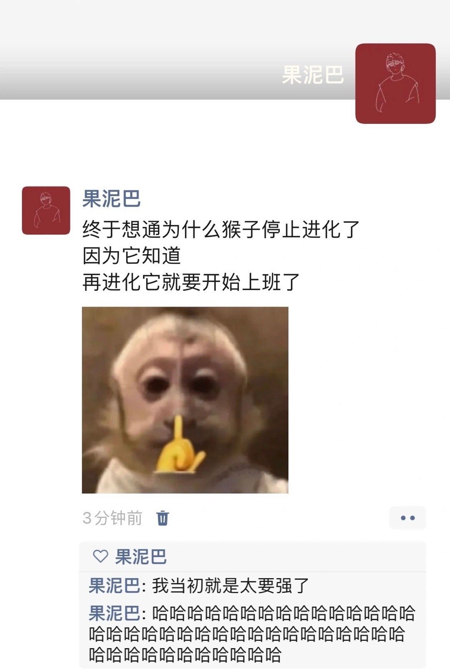Screen dimensions: 450x669
Task: Select the line 终于想通为什么猴子停止进化了
Action: [221, 229]
